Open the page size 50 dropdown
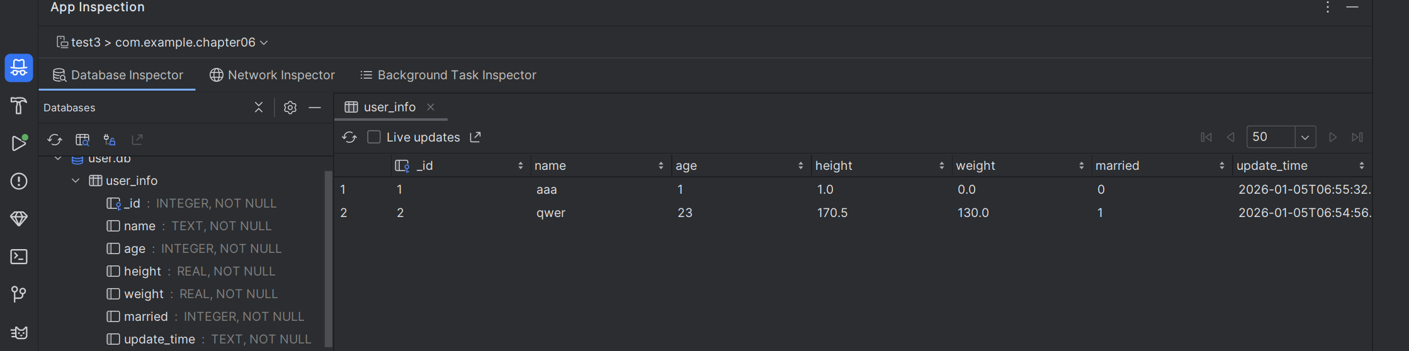1409x351 pixels. [x=1305, y=137]
